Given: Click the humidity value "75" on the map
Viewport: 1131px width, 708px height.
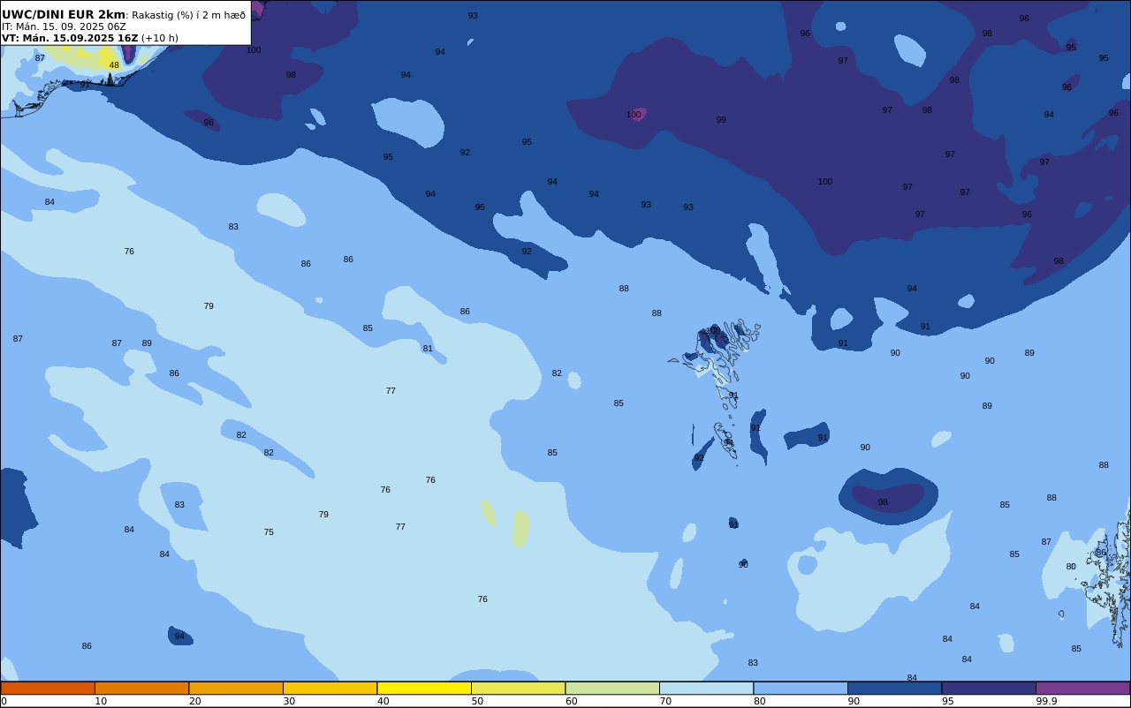Looking at the screenshot, I should pos(269,532).
